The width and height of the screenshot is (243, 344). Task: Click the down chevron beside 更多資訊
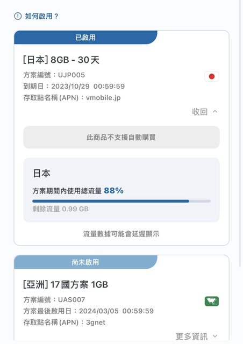[x=215, y=336]
